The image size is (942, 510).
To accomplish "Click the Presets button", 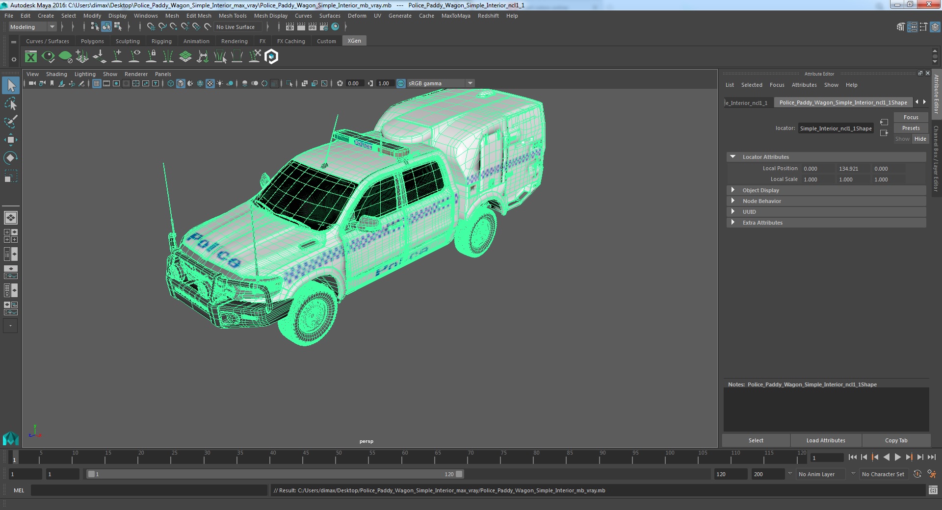I will coord(911,128).
